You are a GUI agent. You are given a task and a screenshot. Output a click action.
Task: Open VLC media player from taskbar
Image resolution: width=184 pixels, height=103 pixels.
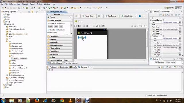coord(70,100)
